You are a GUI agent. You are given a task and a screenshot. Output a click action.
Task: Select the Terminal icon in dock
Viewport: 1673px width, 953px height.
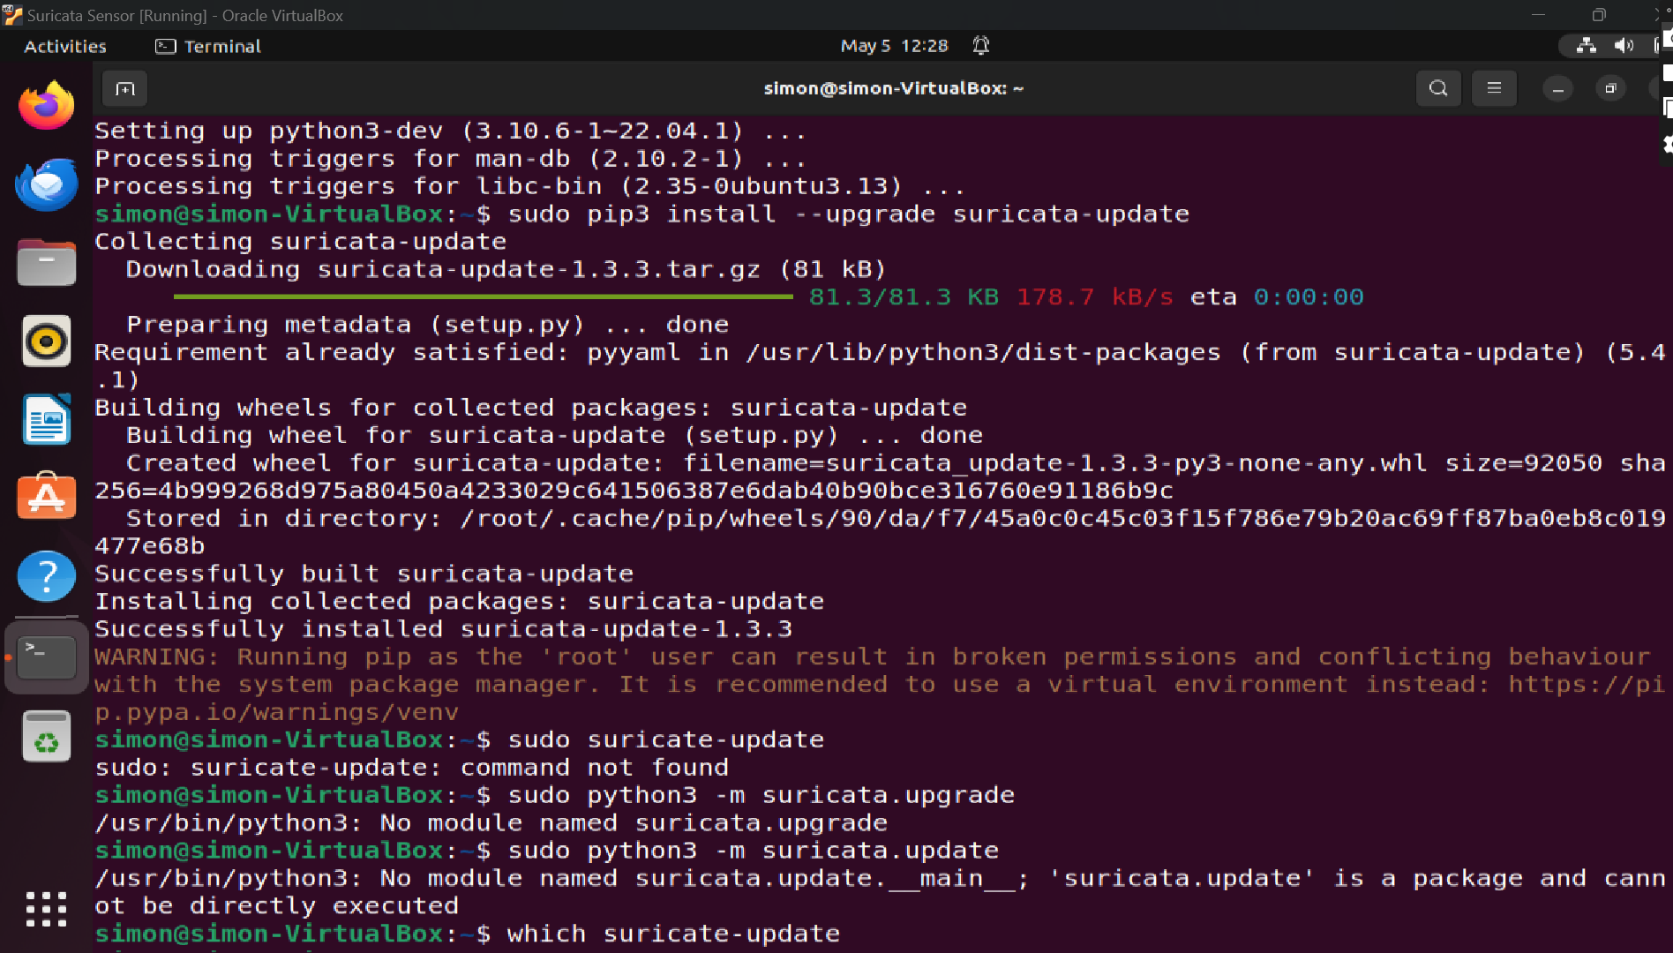click(x=47, y=657)
